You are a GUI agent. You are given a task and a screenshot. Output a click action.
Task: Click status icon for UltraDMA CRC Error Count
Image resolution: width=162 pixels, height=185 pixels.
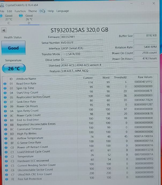click(x=7, y=175)
